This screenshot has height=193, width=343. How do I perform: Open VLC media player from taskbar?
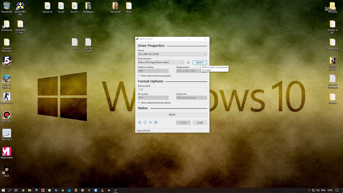pos(102,190)
